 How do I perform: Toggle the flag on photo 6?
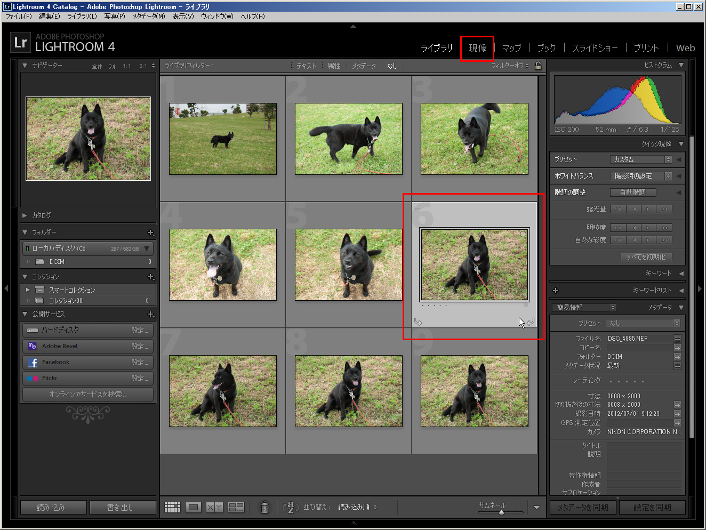point(418,207)
